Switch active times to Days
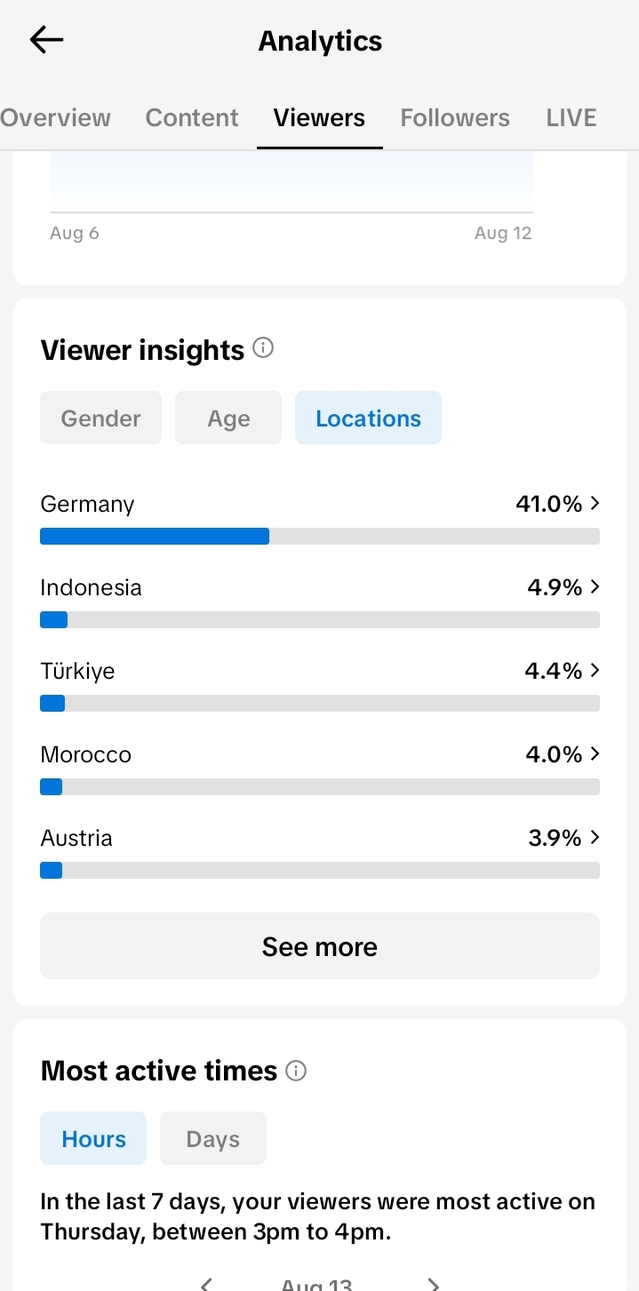 coord(213,1138)
